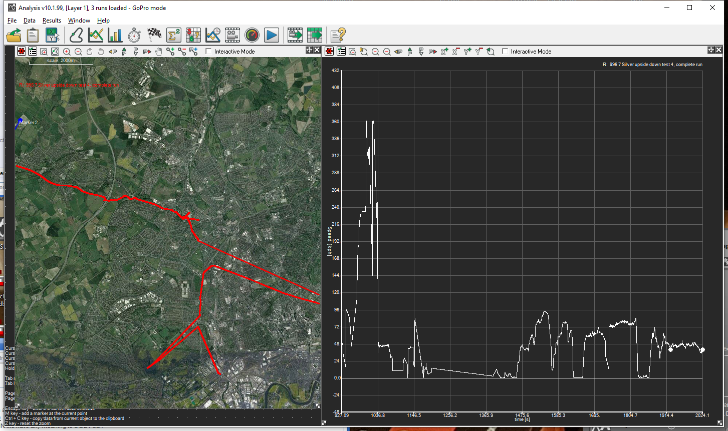The width and height of the screenshot is (728, 431).
Task: Open map panel red gear settings
Action: point(21,51)
